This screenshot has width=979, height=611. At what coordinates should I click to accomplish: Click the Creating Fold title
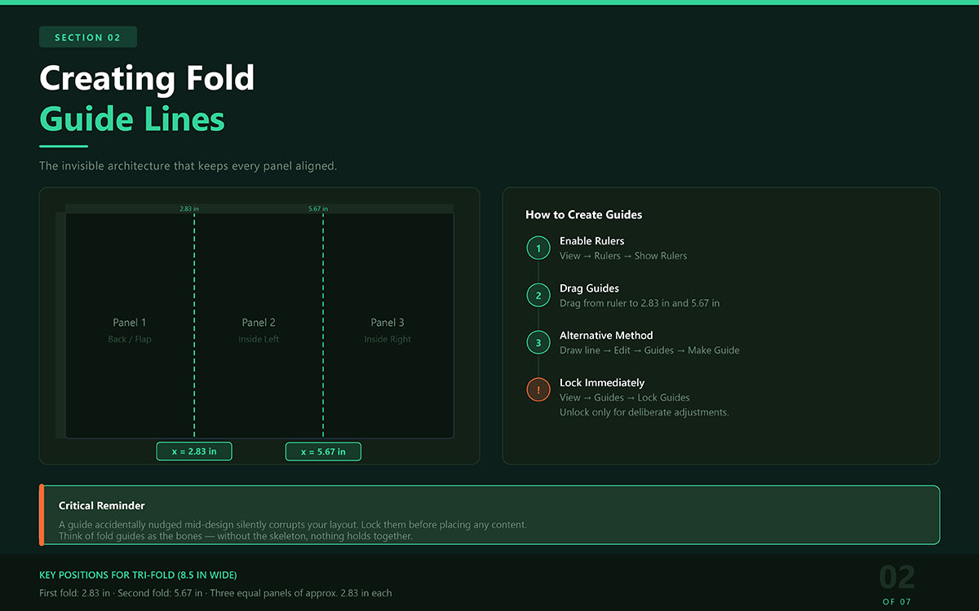(147, 78)
